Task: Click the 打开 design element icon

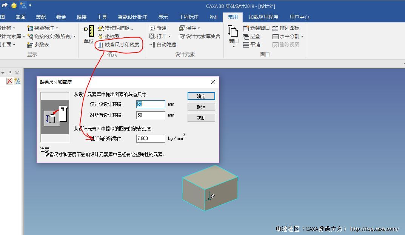Action: click(x=152, y=37)
